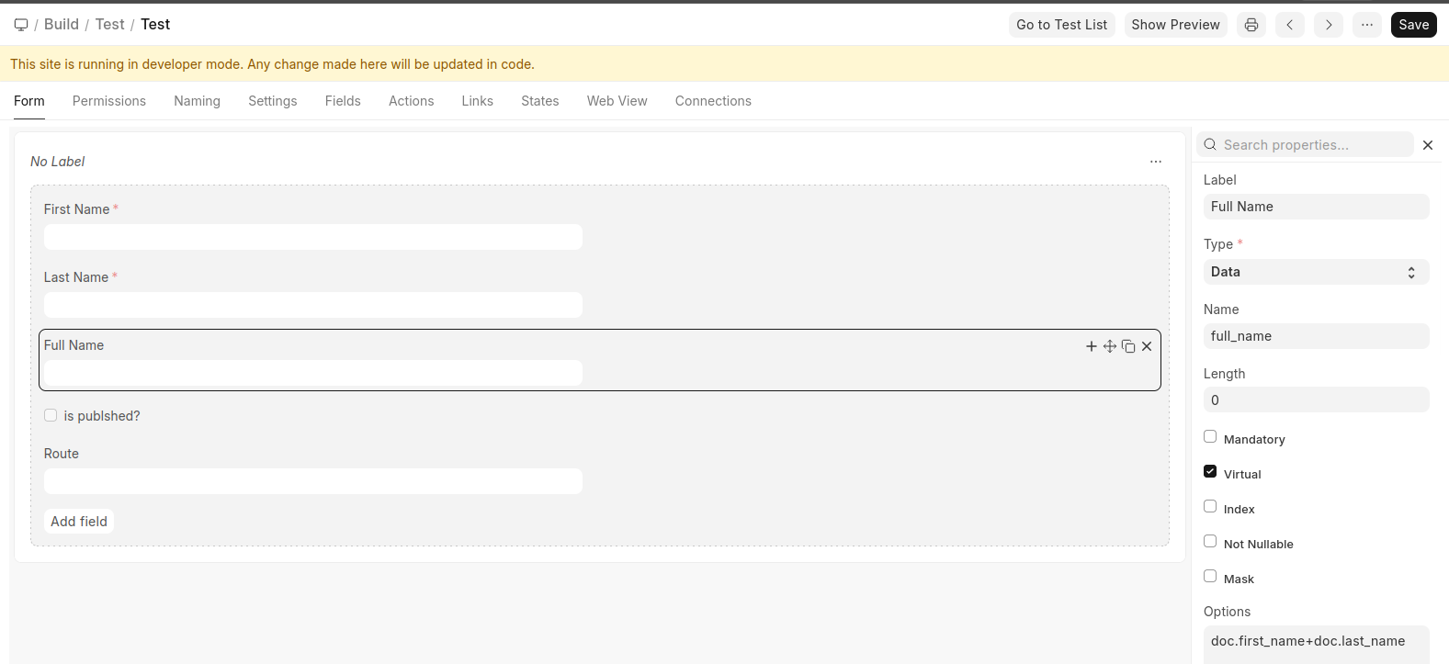Click the move handle on Full Name field
1449x664 pixels.
click(x=1109, y=346)
